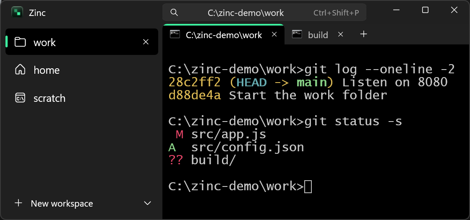Image resolution: width=470 pixels, height=220 pixels.
Task: Click the work tab console icon
Action: (175, 34)
